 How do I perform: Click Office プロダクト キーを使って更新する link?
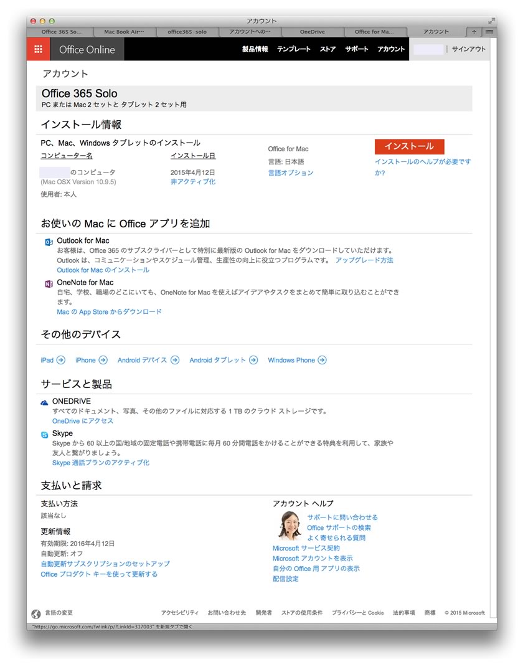99,574
